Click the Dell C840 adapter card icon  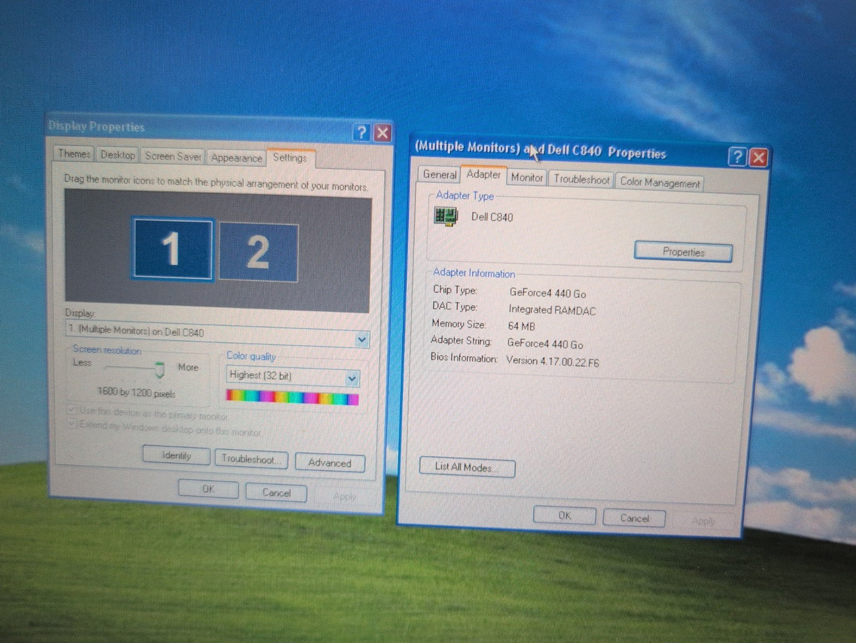[446, 216]
